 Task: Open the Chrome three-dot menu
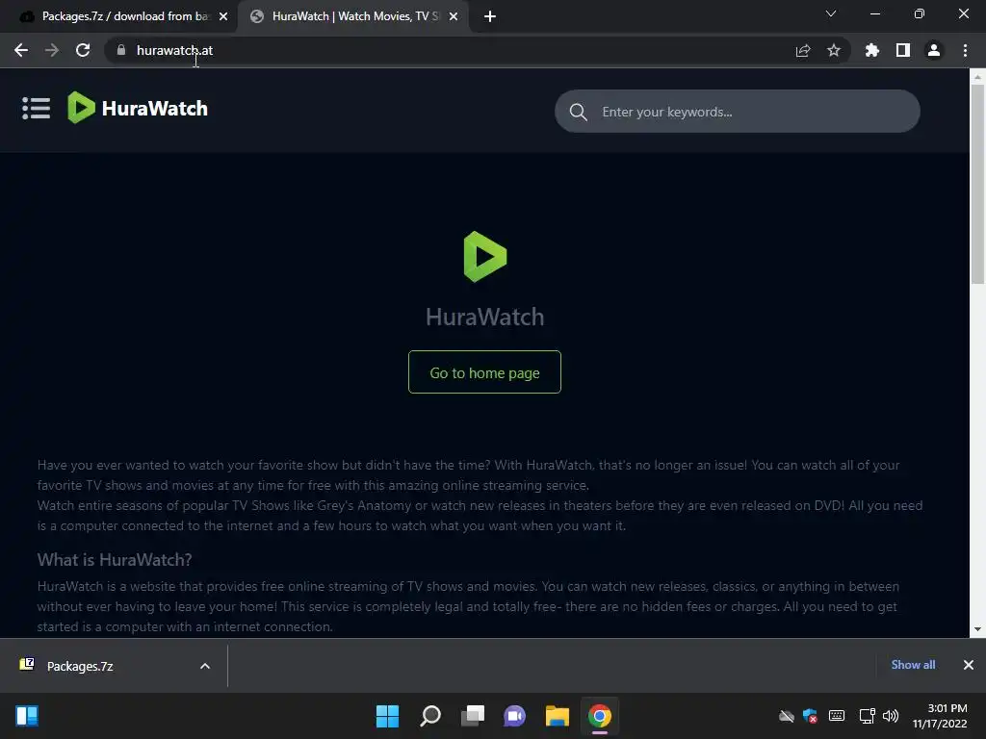(965, 50)
